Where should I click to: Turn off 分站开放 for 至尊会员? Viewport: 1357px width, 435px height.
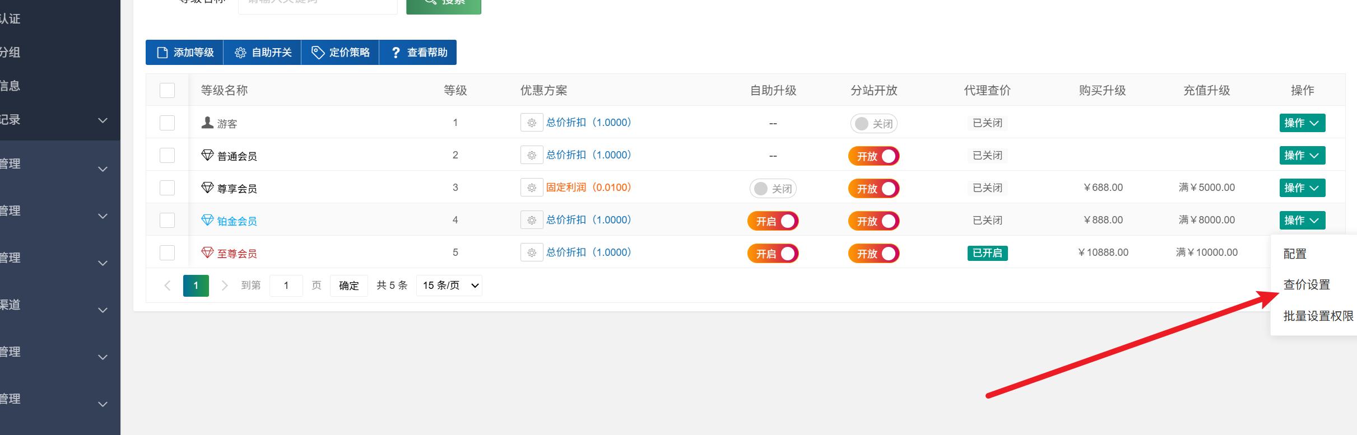point(874,253)
